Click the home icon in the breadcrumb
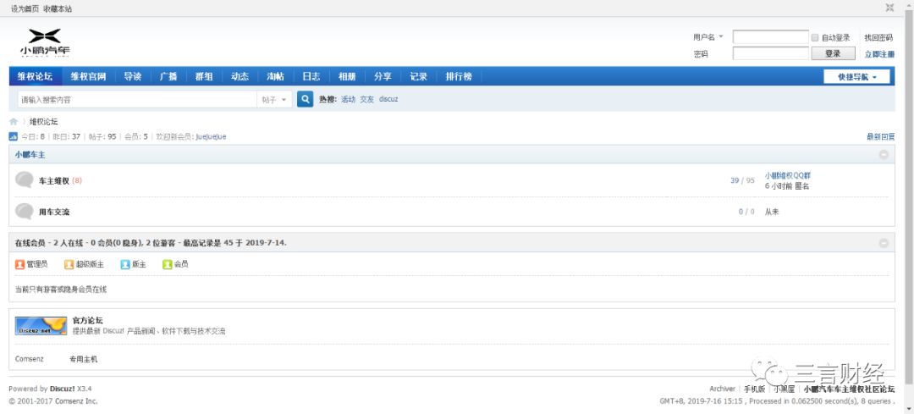This screenshot has height=414, width=914. 14,122
